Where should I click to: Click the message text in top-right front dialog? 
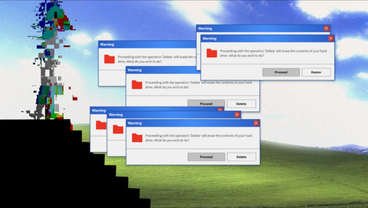[x=273, y=53]
